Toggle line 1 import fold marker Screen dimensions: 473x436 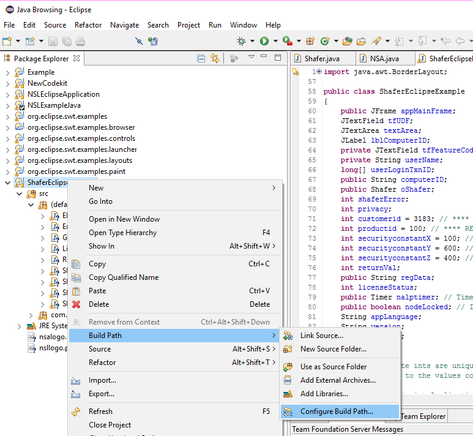click(319, 72)
